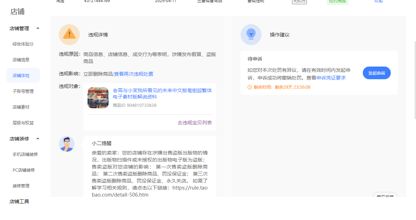
Task: Open 手机店铺装修 page
Action: [x=25, y=154]
